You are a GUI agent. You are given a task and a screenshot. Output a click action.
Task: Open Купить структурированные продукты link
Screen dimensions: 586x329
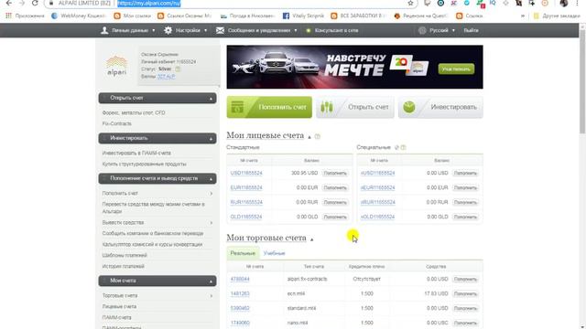144,164
